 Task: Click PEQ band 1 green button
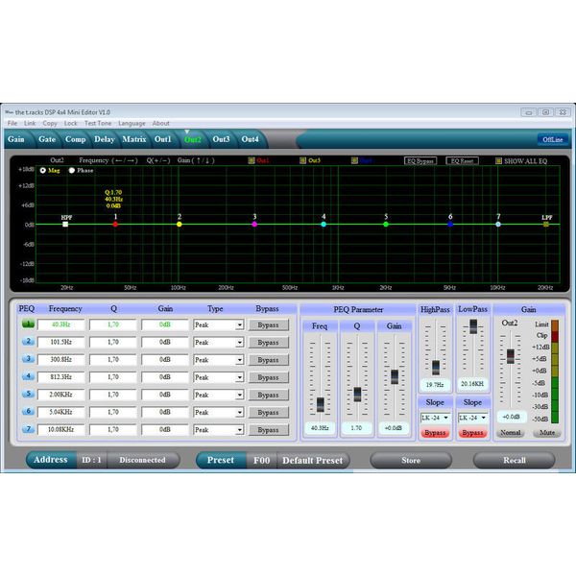(28, 324)
